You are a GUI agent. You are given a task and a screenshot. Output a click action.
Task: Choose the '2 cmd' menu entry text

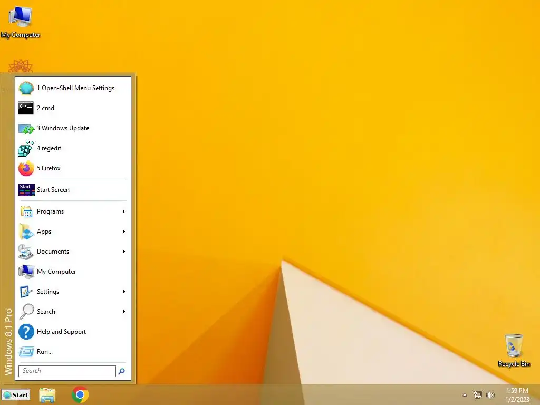point(45,108)
